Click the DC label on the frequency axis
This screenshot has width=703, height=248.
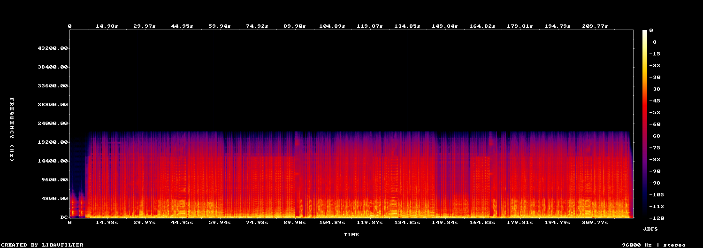click(64, 217)
